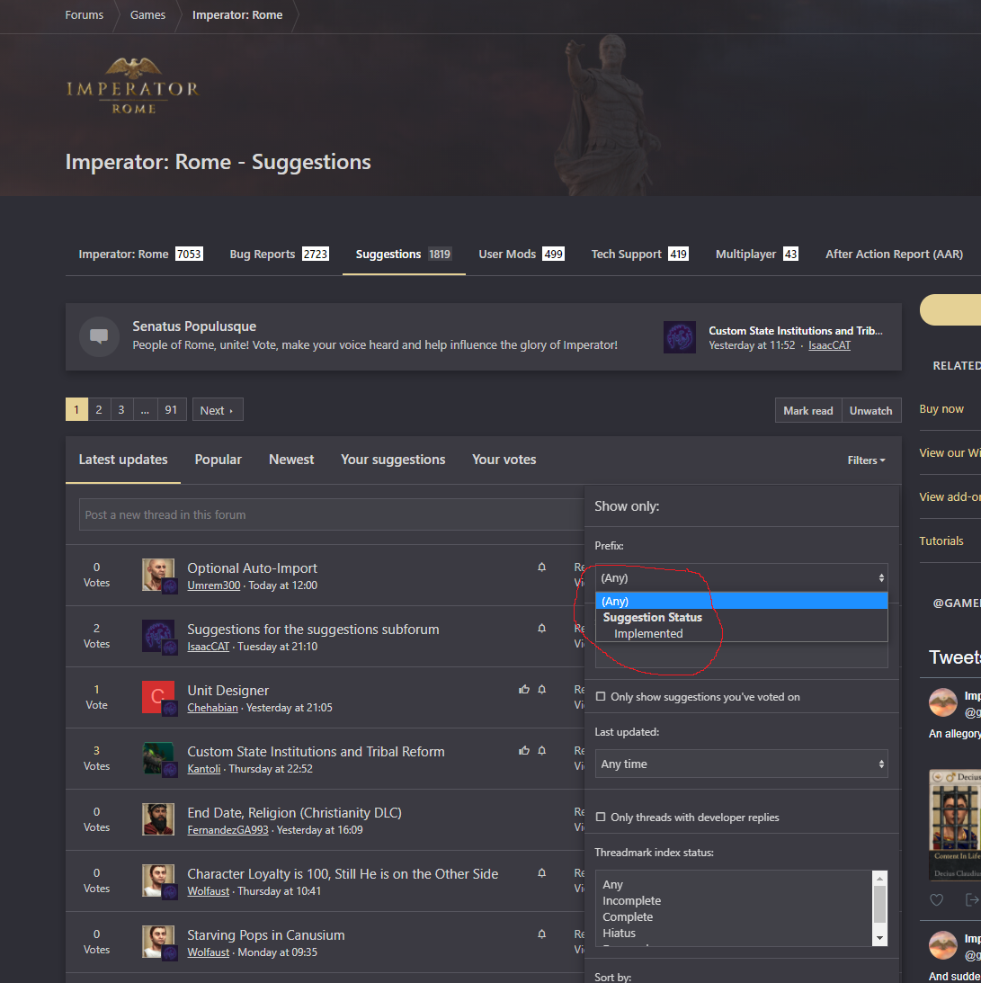Like the Decius Claudius tweet via heart icon
Image resolution: width=981 pixels, height=983 pixels.
coord(936,899)
